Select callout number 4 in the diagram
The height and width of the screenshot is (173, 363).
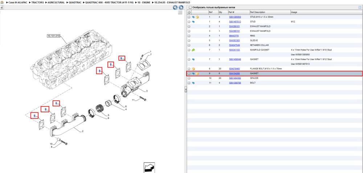coord(126,109)
